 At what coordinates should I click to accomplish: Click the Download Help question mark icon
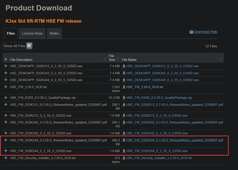(x=191, y=32)
